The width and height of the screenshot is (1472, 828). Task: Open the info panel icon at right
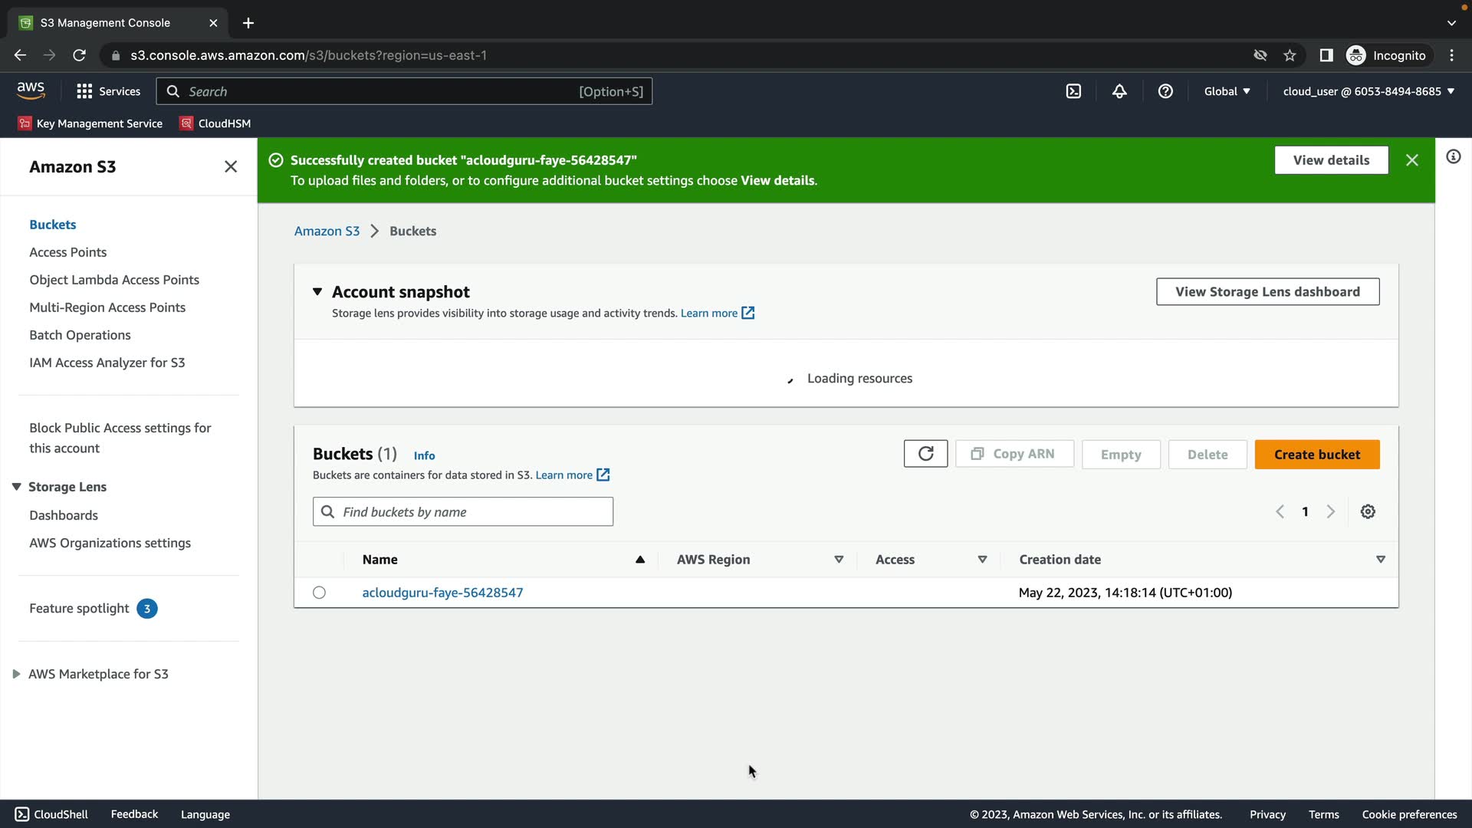(x=1453, y=157)
